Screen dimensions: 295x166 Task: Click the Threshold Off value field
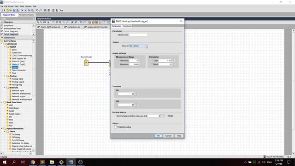126,105
